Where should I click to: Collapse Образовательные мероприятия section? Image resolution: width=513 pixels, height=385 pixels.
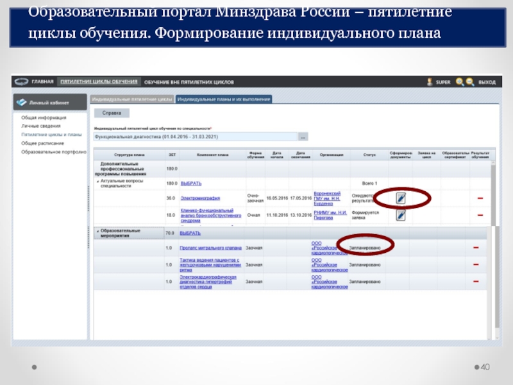click(x=97, y=230)
